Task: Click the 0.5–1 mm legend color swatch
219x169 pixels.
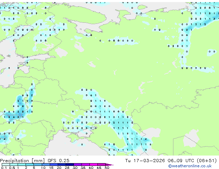Action: point(14,165)
